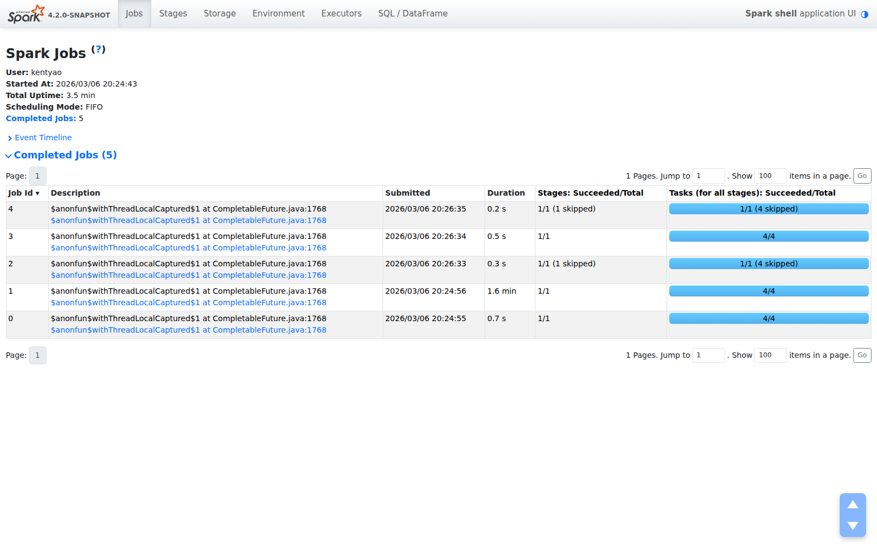Image resolution: width=877 pixels, height=548 pixels.
Task: Expand the Event Timeline section
Action: pyautogui.click(x=43, y=138)
